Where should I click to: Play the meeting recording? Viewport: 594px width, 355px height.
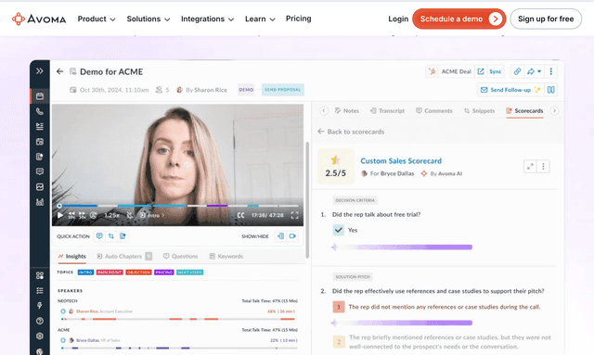coord(59,215)
